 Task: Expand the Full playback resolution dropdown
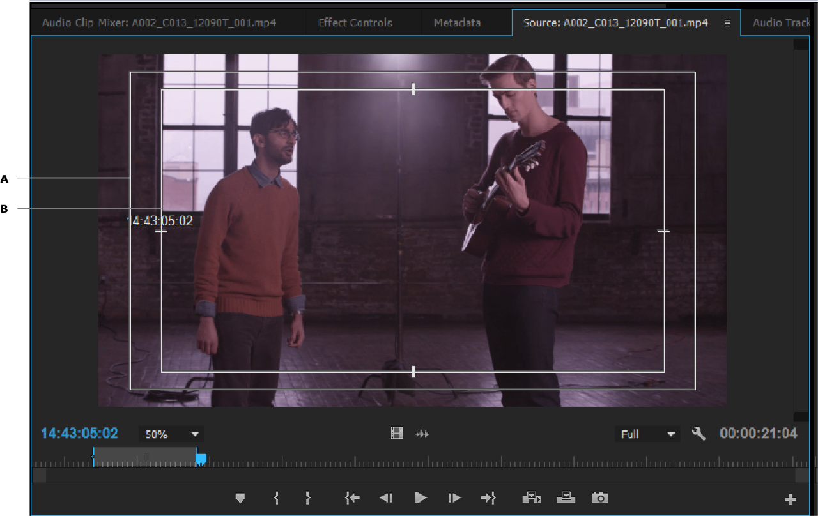click(x=648, y=434)
